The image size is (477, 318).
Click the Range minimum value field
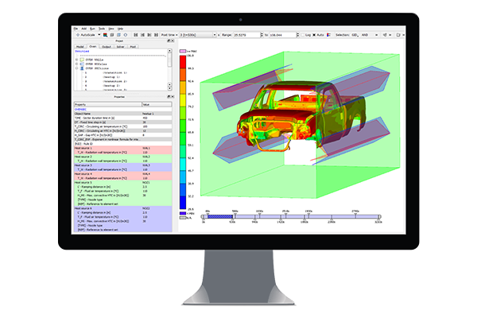(x=247, y=35)
